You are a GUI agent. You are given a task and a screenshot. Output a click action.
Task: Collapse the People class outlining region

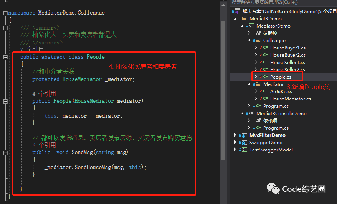[6, 57]
